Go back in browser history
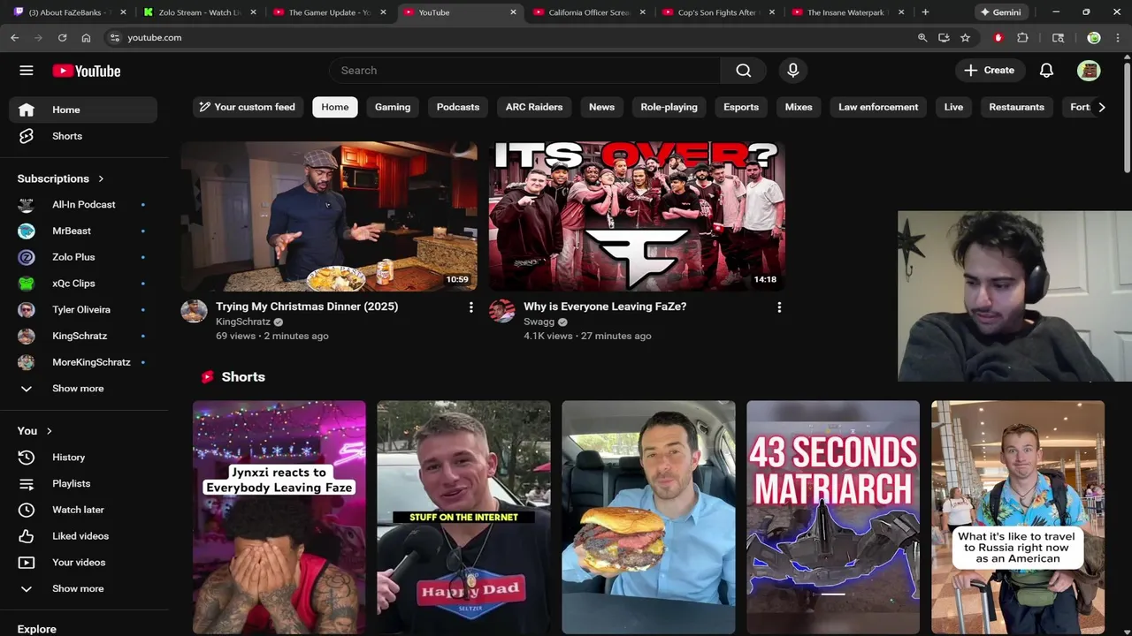The image size is (1132, 636). 15,38
